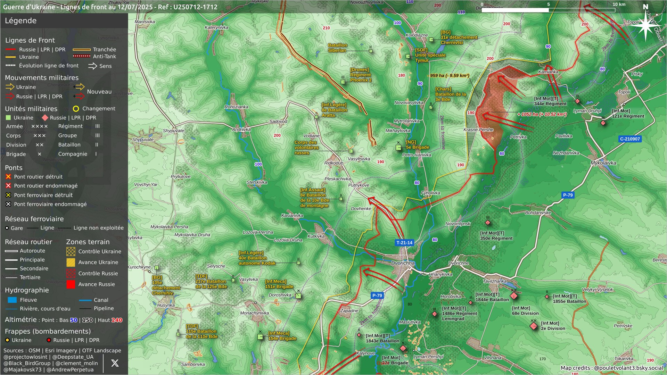This screenshot has height=375, width=667.
Task: Click the Contrôle Russie hatched red swatch
Action: pyautogui.click(x=71, y=273)
